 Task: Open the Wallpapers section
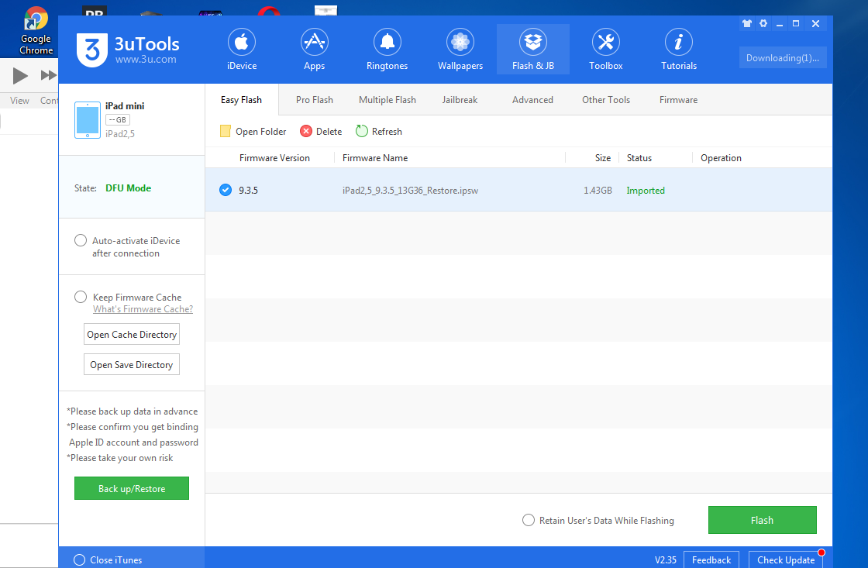(460, 50)
